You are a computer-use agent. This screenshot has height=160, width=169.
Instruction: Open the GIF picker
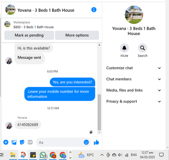pyautogui.click(x=30, y=142)
